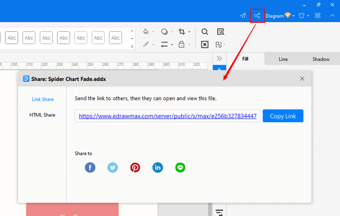Collapse the ribbon with the up chevron
340x216 pixels.
[x=332, y=16]
